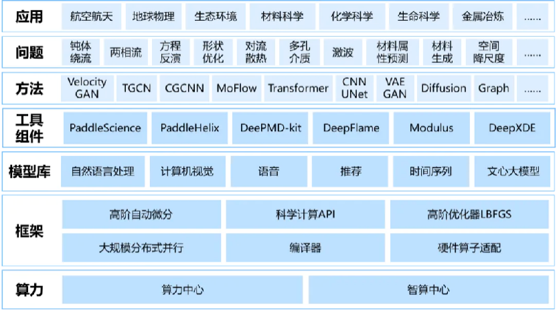557x312 pixels.
Task: Select the DeePMD-kit box
Action: [270, 128]
